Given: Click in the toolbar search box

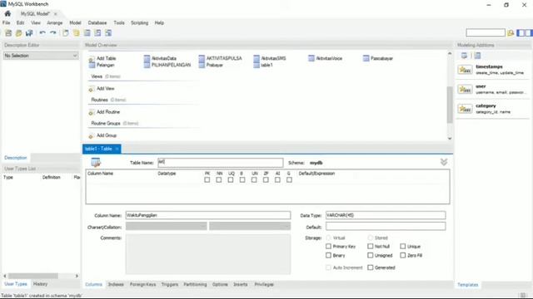Looking at the screenshot, I should pos(486,32).
